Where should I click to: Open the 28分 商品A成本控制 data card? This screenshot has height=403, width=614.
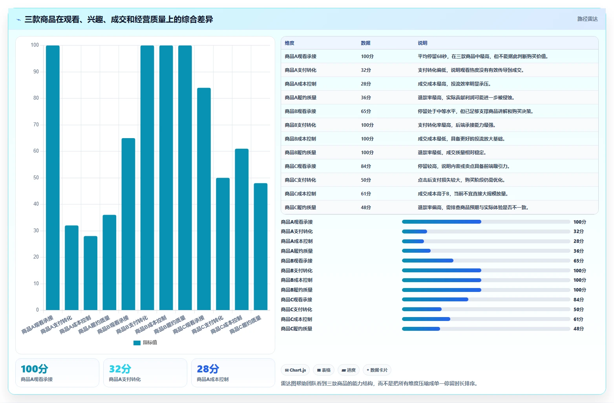233,373
